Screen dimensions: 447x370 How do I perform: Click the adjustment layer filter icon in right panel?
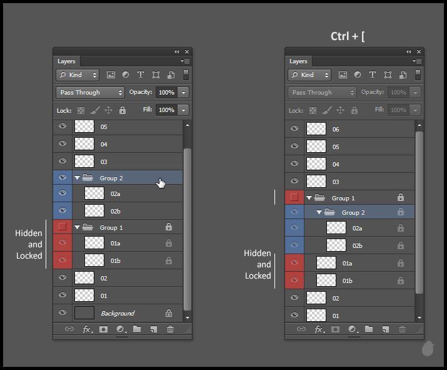(x=358, y=75)
